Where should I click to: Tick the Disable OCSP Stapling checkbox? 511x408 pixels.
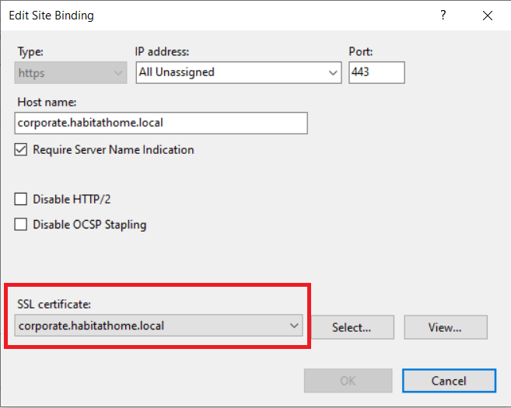click(21, 225)
